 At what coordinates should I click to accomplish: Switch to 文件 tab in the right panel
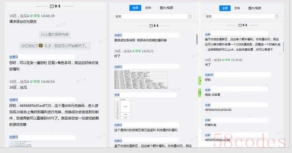(x=237, y=8)
